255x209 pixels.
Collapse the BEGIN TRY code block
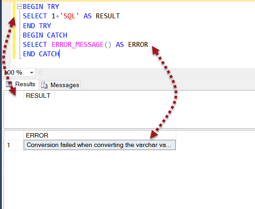tap(19, 7)
